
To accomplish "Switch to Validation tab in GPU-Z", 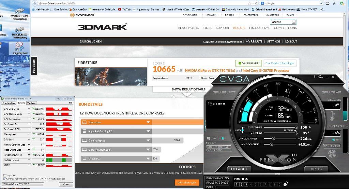I will coord(32,103).
